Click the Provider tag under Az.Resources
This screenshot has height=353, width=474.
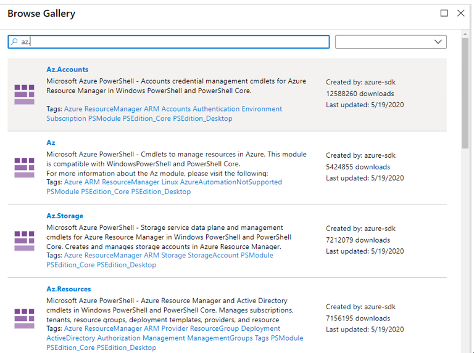click(175, 328)
